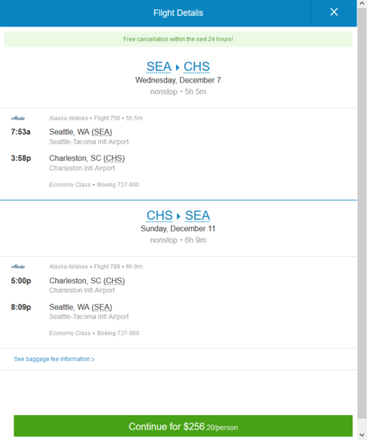Click (SEA) code at 7:53a departure
Viewport: 367px width, 440px height.
[x=102, y=132]
